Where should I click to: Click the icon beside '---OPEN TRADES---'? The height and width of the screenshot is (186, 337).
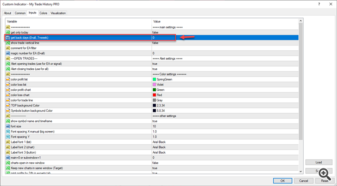point(8,58)
